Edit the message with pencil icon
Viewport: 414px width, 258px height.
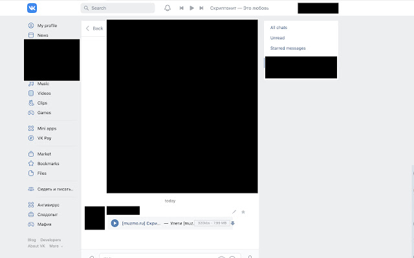234,212
